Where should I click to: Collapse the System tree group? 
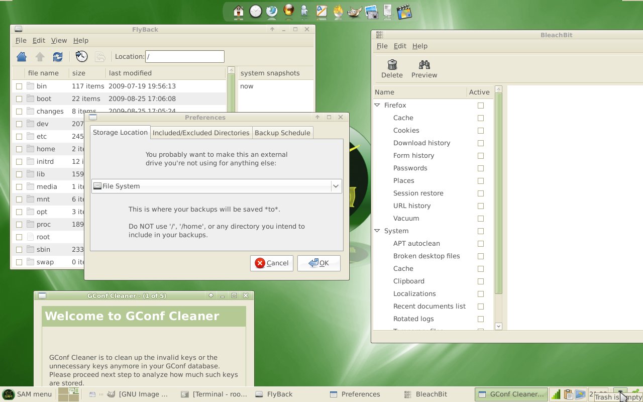377,231
